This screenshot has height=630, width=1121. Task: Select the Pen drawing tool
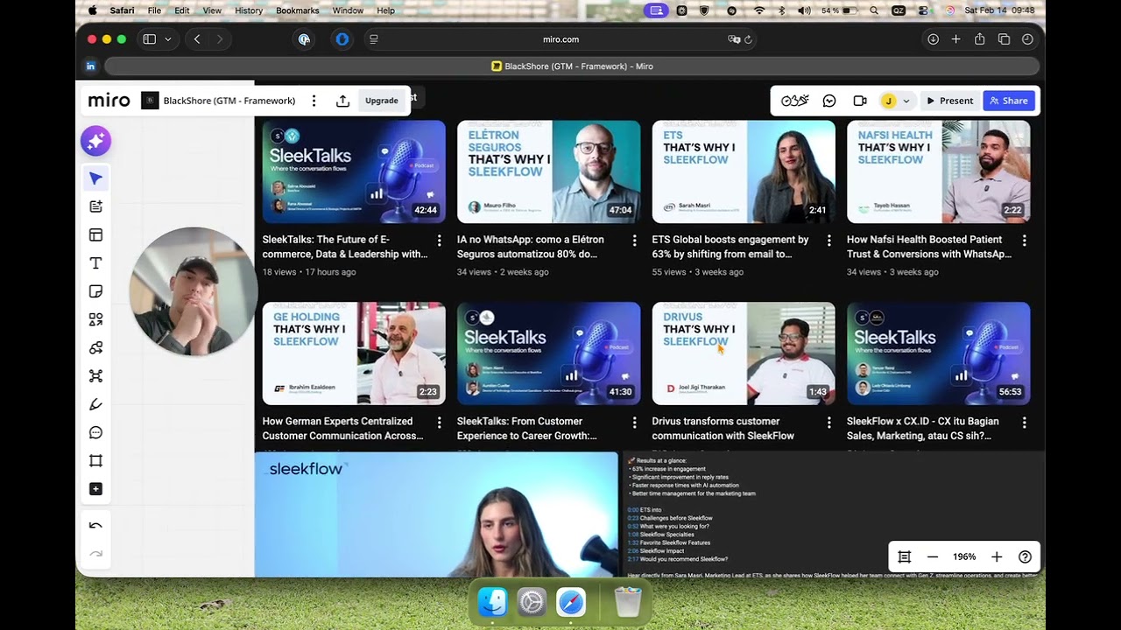(95, 404)
